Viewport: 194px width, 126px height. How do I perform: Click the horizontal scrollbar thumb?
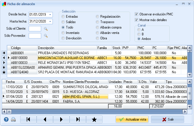coord(9,111)
